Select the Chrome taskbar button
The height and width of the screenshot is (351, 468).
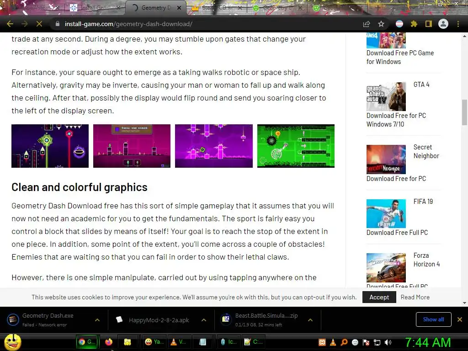click(x=87, y=342)
